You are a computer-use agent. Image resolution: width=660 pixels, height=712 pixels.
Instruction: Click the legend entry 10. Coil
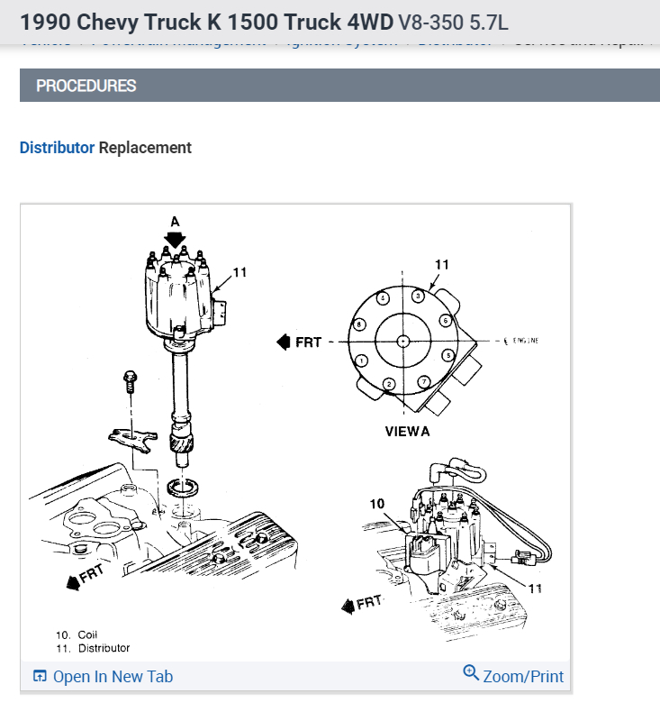pyautogui.click(x=77, y=634)
